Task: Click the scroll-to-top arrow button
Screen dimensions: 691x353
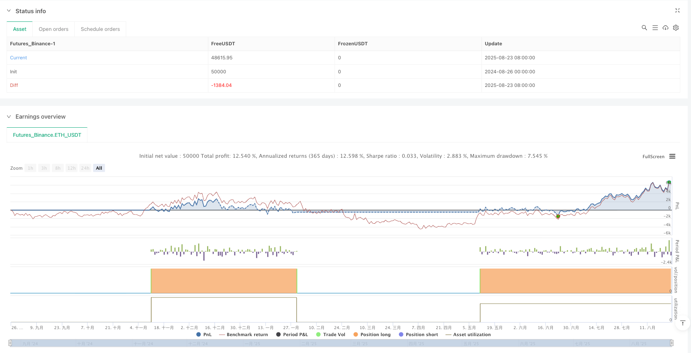Action: (683, 323)
